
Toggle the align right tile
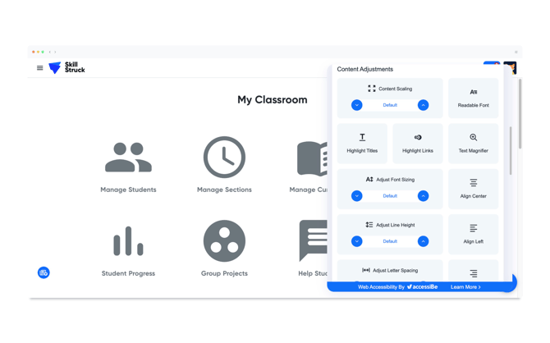(x=473, y=271)
